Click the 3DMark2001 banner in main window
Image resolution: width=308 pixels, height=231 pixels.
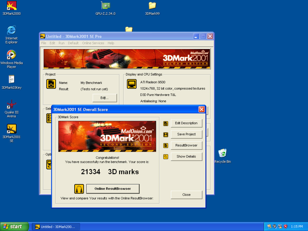[x=127, y=59]
